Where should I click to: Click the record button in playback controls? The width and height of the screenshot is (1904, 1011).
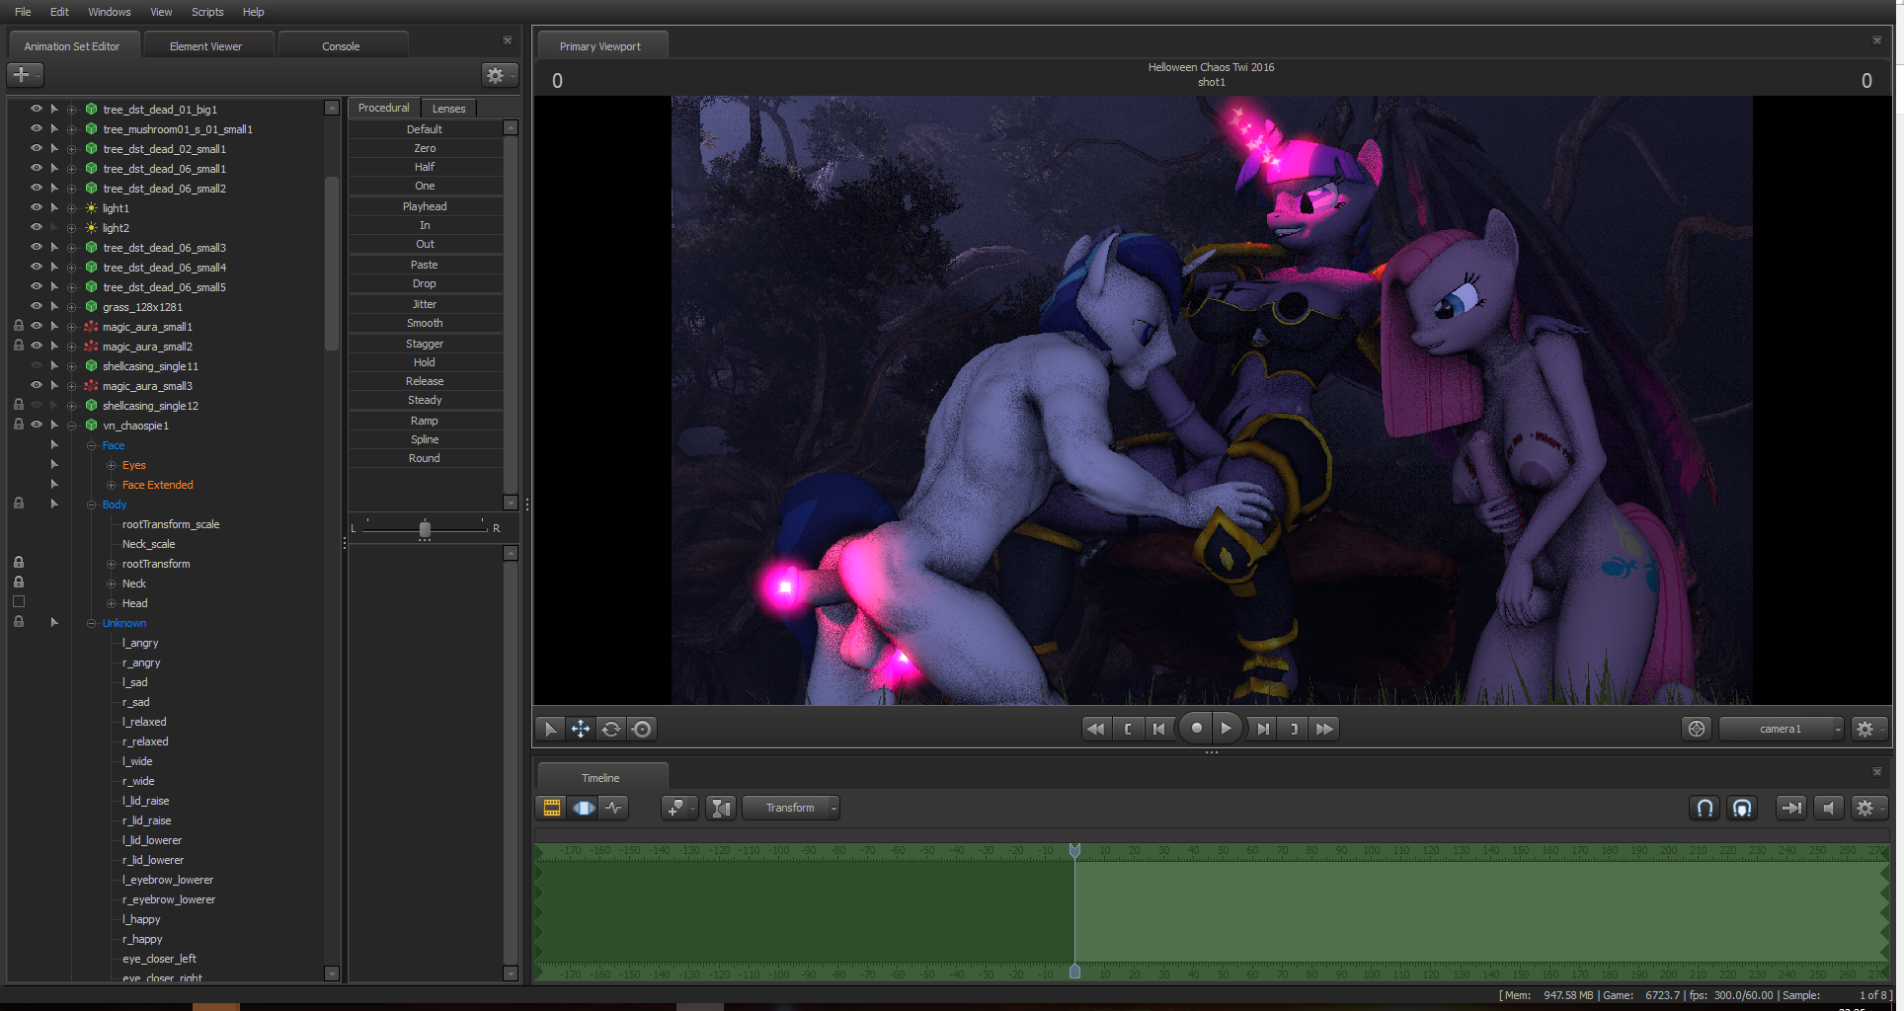coord(1196,729)
